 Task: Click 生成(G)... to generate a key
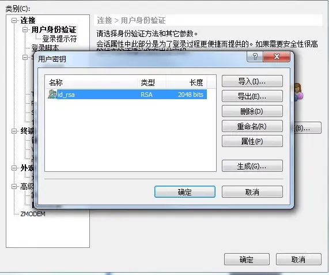pos(252,166)
